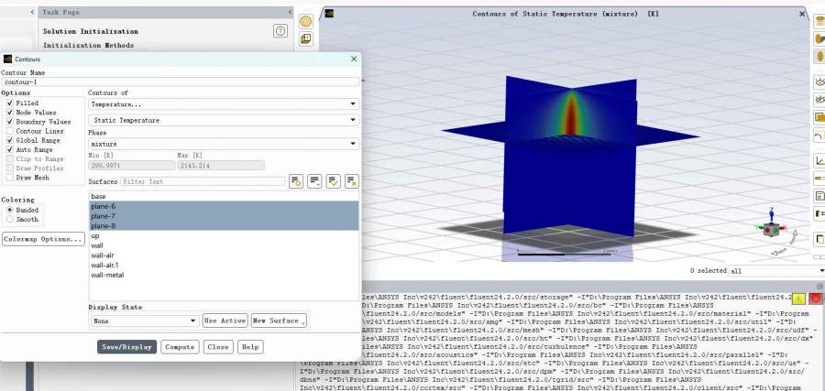Viewport: 825px width, 391px height.
Task: Click the help icon beside Solution Initialization
Action: point(280,31)
